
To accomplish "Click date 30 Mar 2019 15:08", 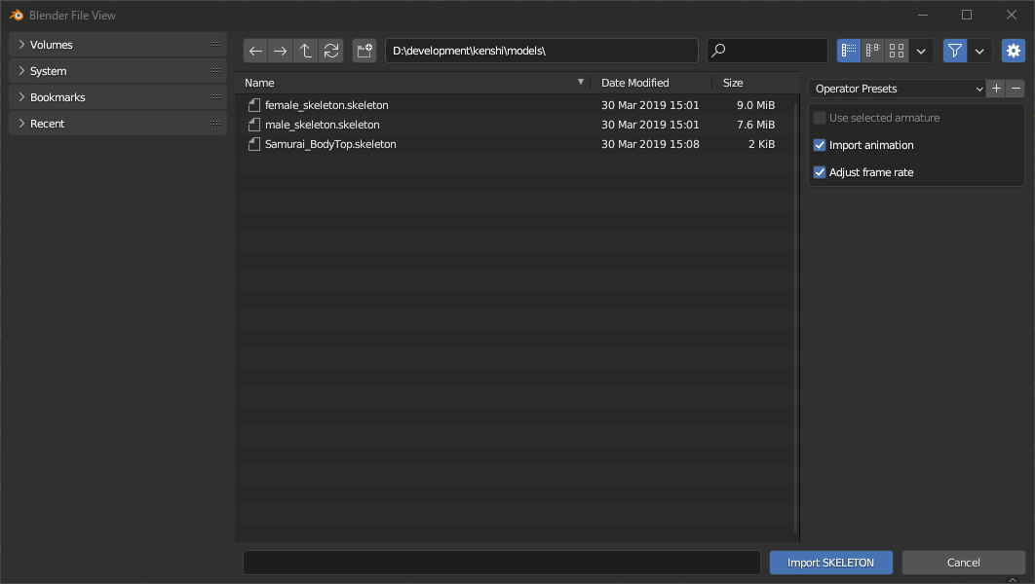I will [650, 144].
